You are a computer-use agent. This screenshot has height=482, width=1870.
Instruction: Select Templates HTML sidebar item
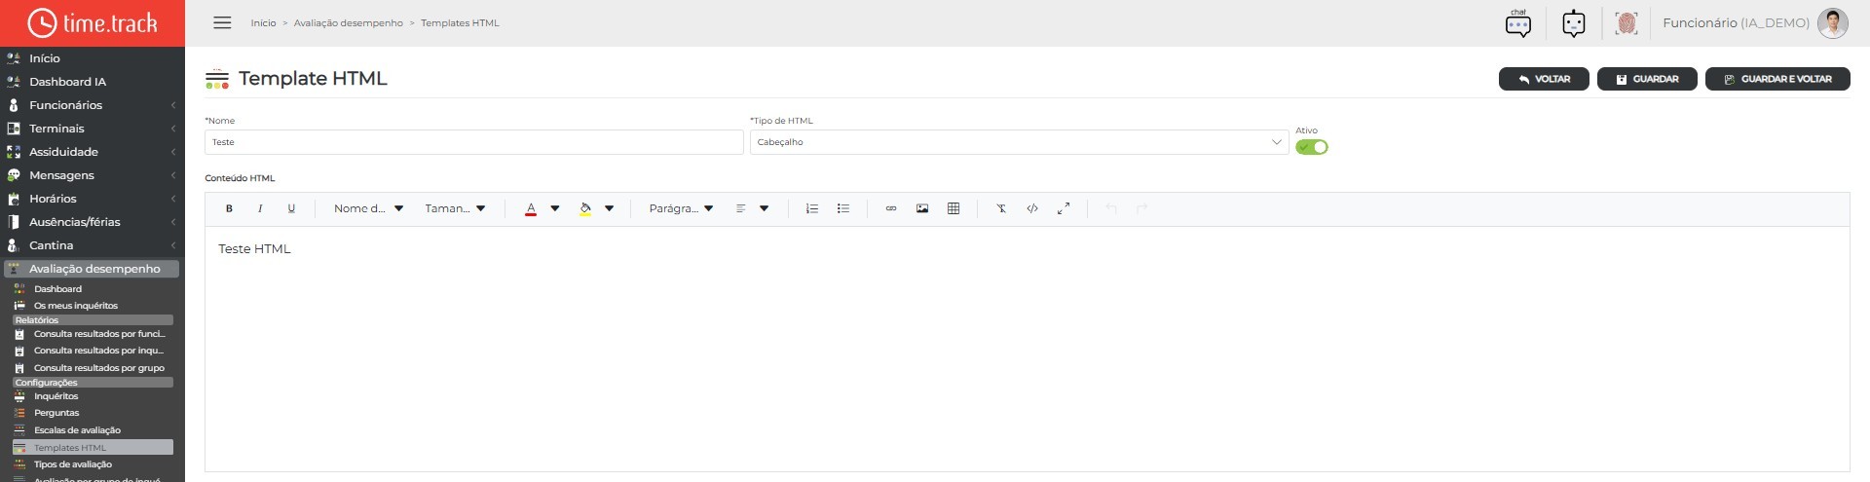(x=93, y=448)
